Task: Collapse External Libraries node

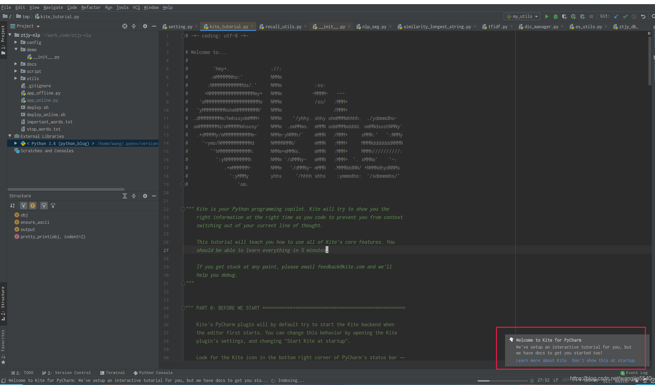Action: [10, 136]
